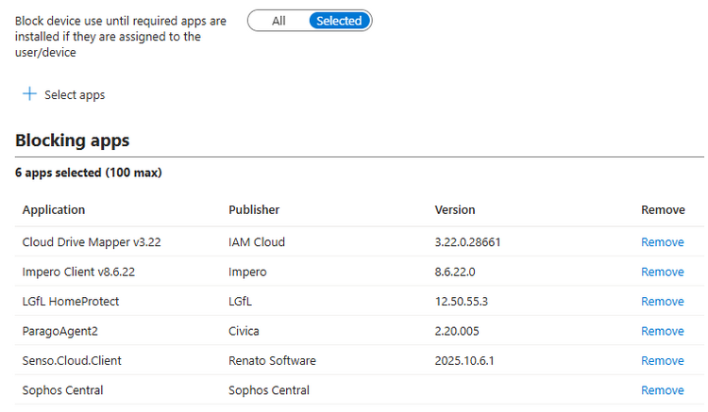Image resolution: width=708 pixels, height=412 pixels.
Task: Click version 3.22.0.28661
Action: (468, 242)
